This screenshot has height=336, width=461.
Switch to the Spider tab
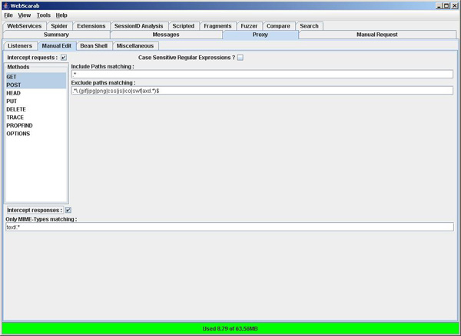click(59, 26)
